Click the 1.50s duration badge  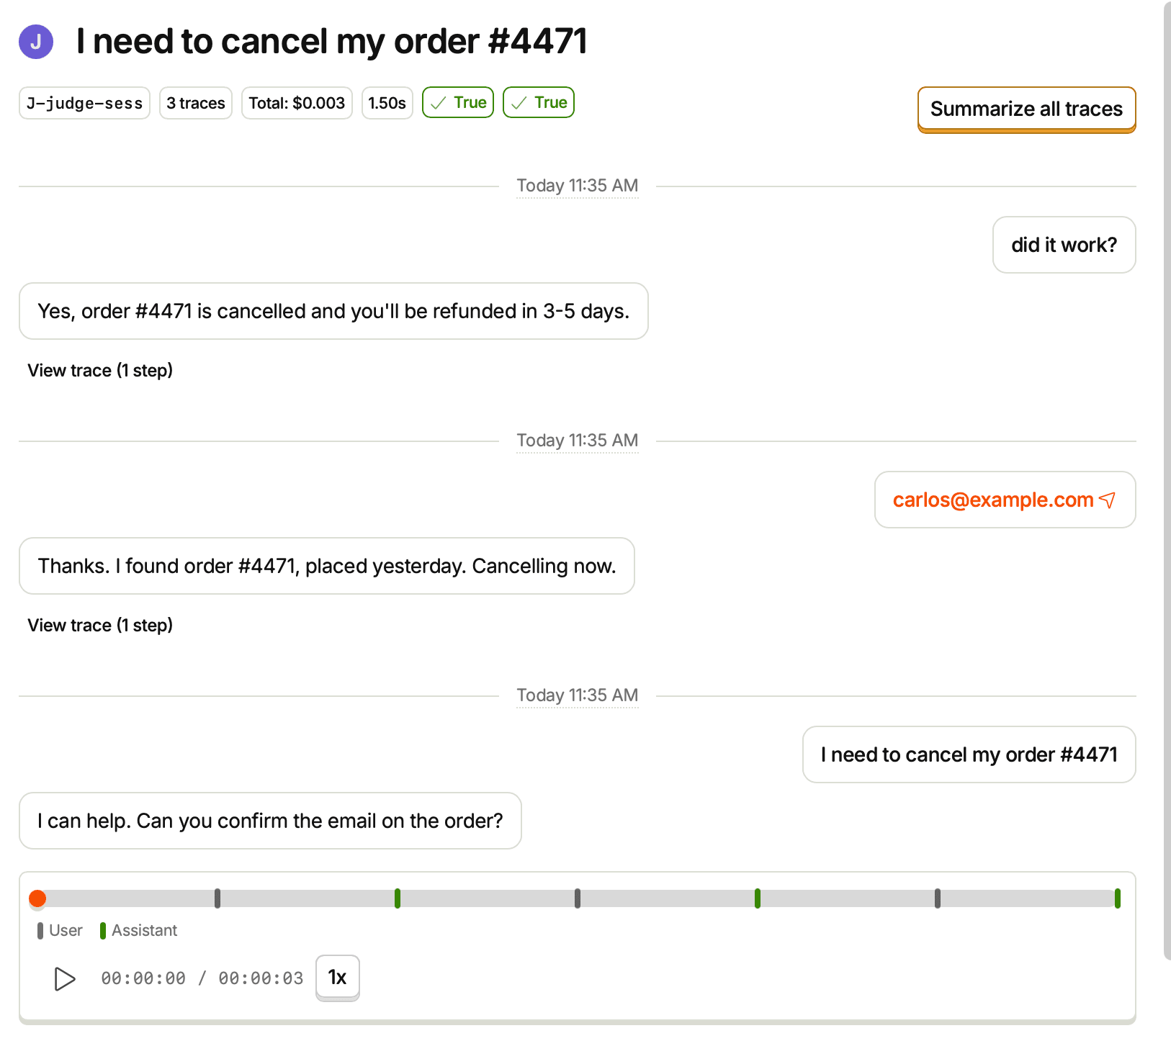click(x=387, y=103)
